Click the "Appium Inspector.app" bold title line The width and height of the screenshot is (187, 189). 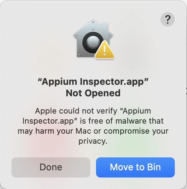point(93,82)
